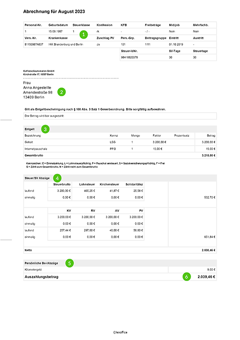Viewport: 240px width, 340px height.
Task: Click the 'Gesamtbrutto' label
Action: 34,156
